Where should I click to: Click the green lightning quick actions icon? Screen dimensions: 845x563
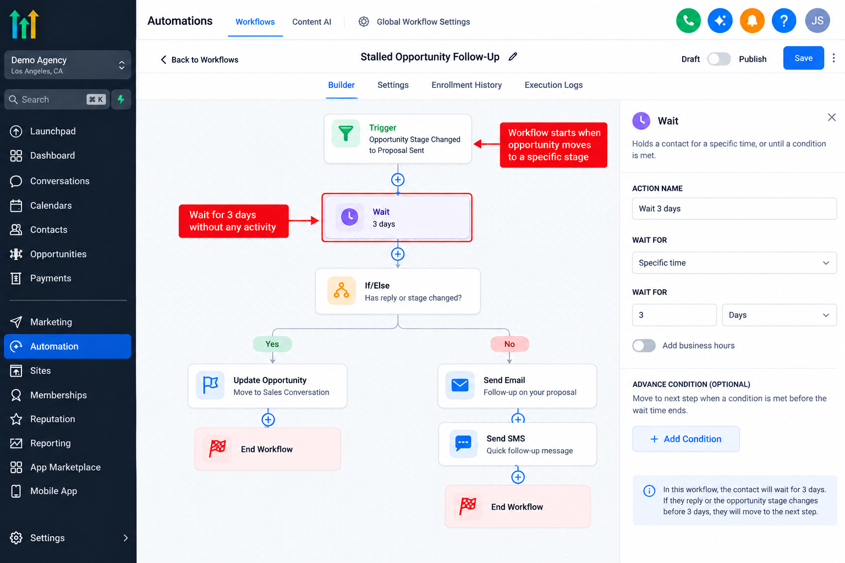(121, 100)
